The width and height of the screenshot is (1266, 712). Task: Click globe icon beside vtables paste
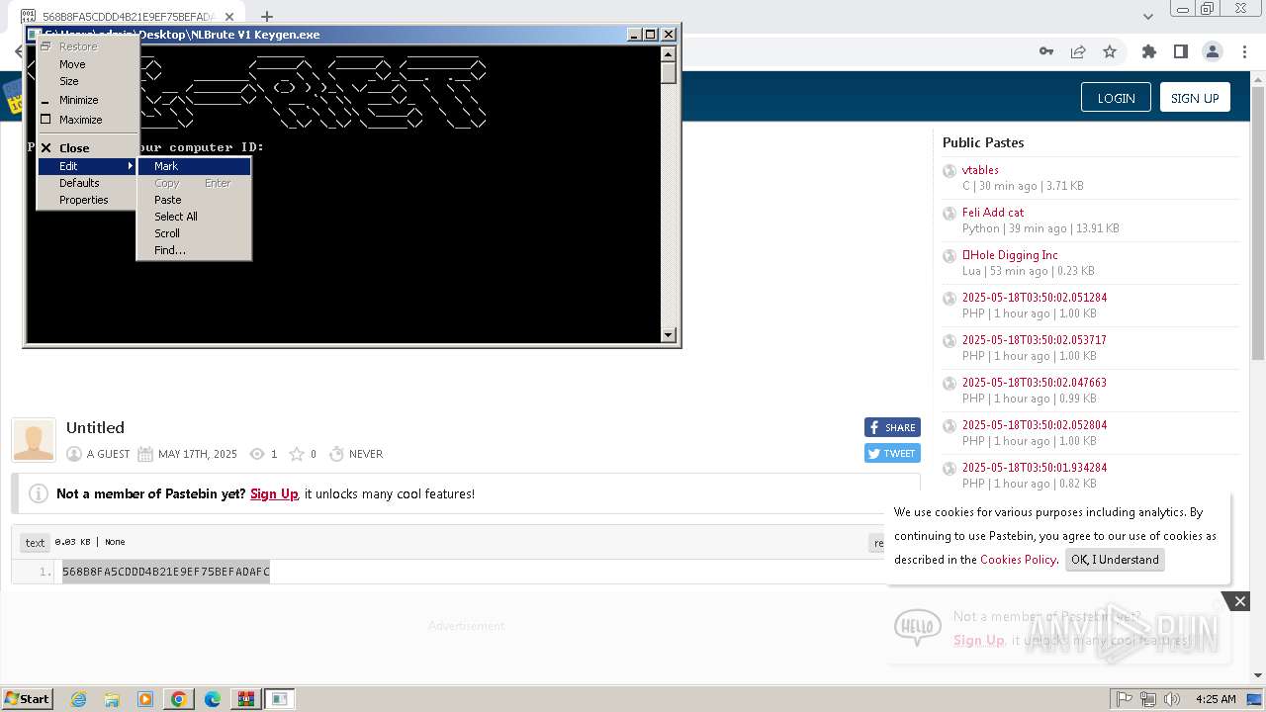(949, 171)
